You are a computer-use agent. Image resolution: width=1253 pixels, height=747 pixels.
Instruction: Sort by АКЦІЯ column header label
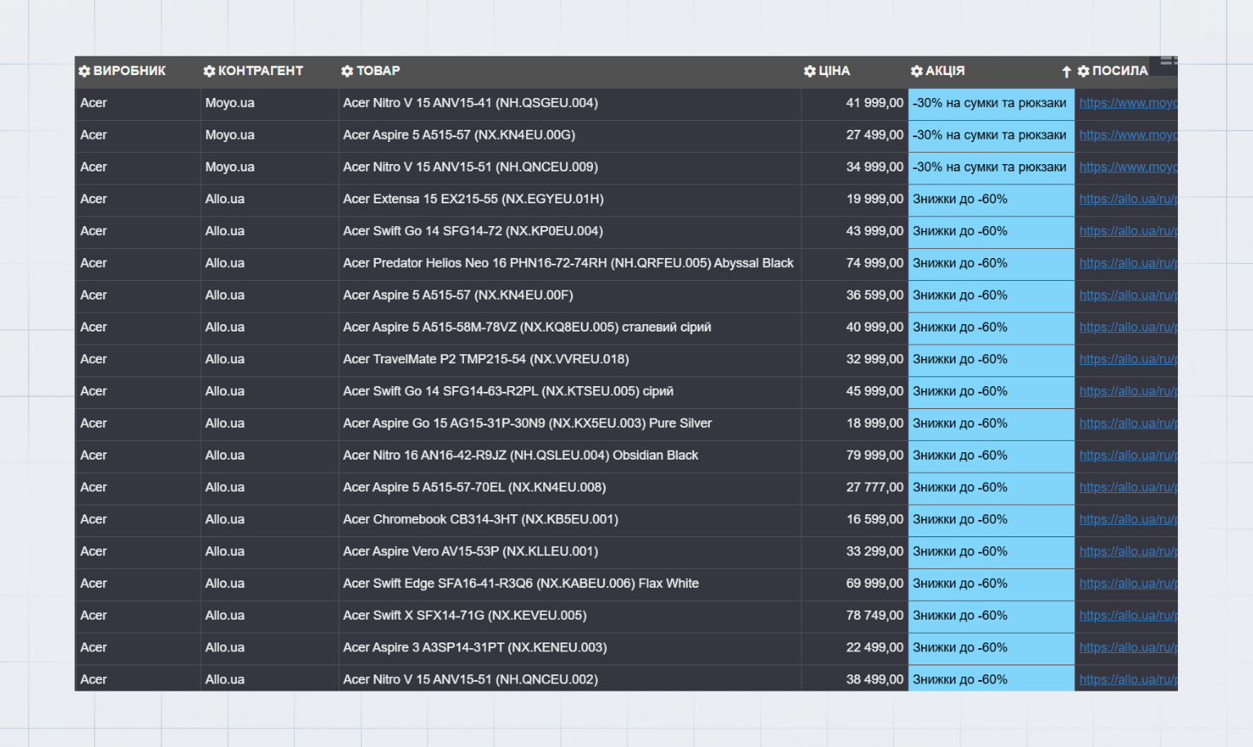click(945, 71)
